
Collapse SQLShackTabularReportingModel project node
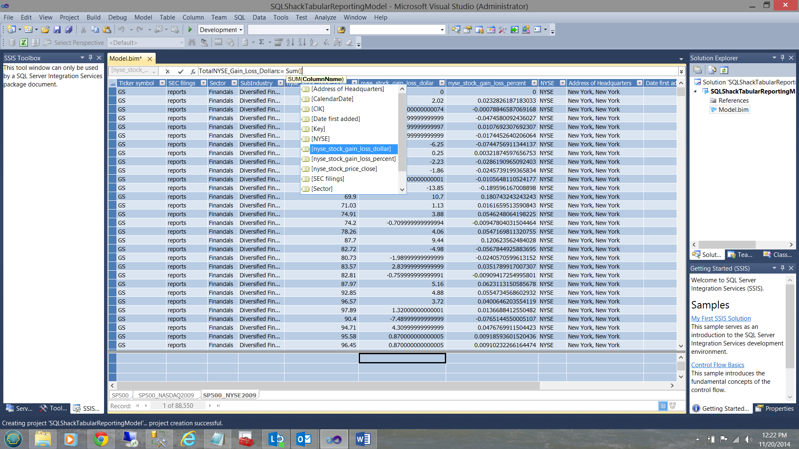tap(695, 91)
